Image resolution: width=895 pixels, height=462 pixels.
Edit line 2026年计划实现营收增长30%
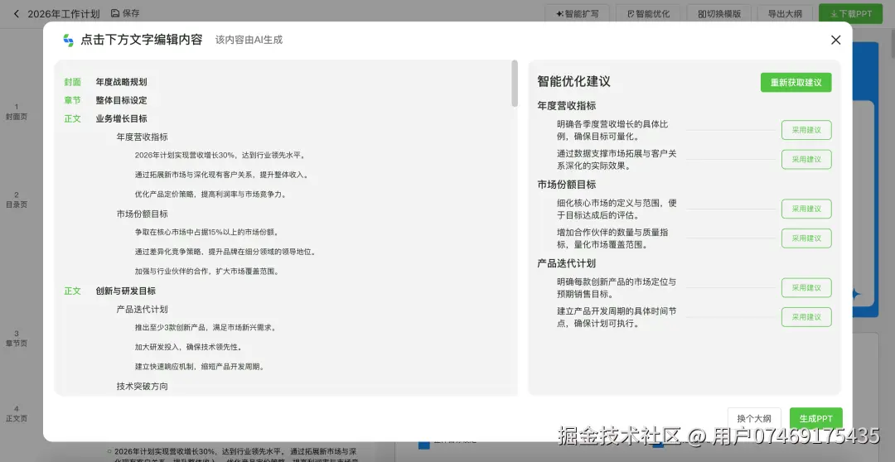coord(220,155)
